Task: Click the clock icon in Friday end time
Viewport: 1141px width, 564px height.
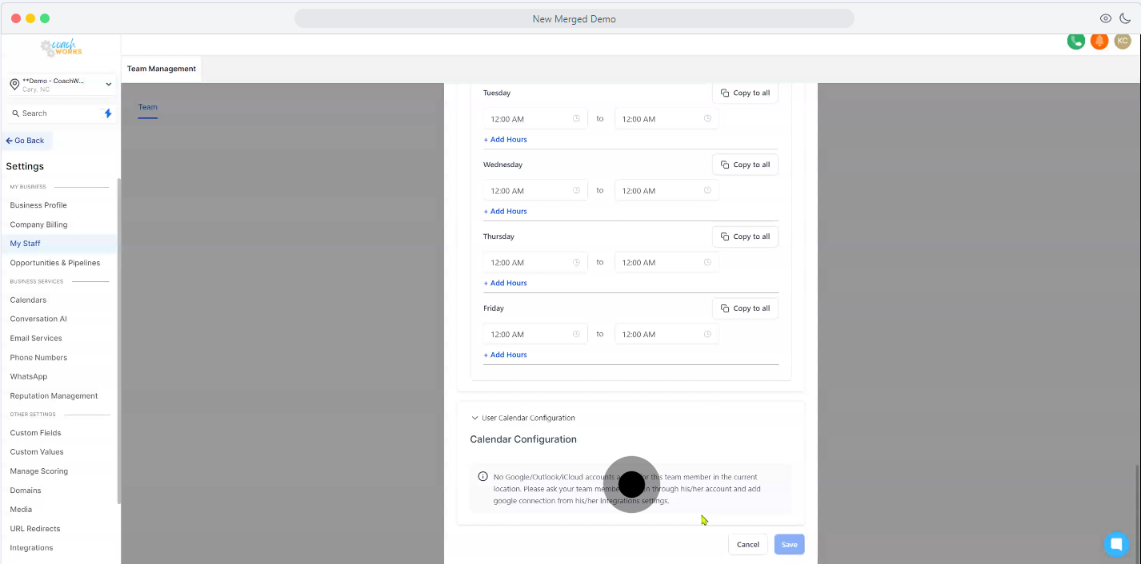Action: click(x=707, y=334)
